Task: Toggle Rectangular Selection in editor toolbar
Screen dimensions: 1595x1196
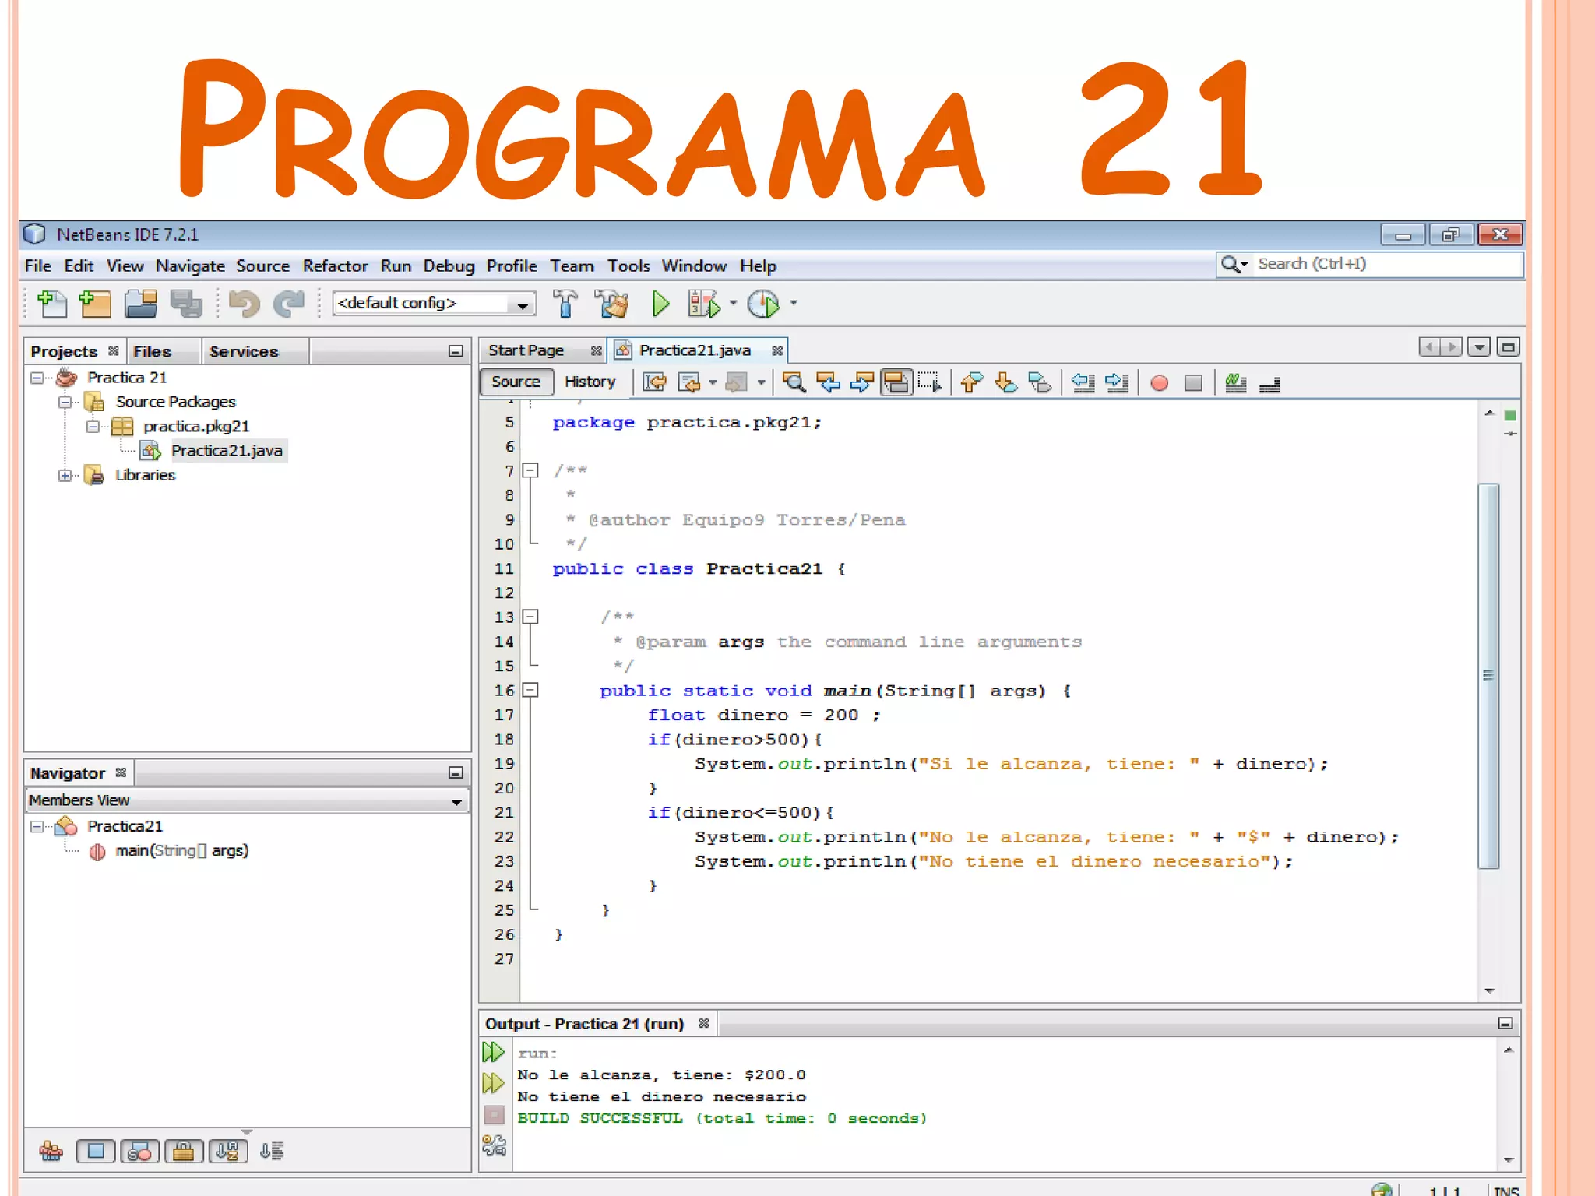Action: click(930, 382)
